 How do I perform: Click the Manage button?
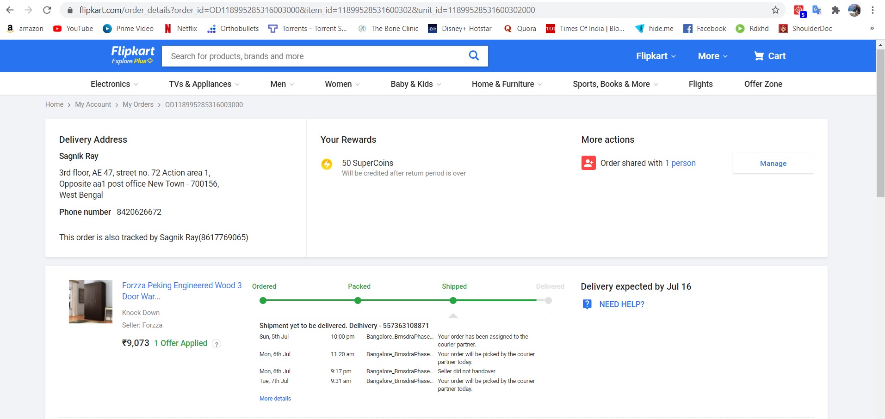click(x=773, y=164)
